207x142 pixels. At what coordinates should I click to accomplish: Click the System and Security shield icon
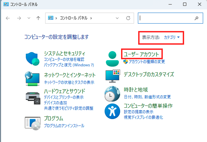pyautogui.click(x=32, y=59)
